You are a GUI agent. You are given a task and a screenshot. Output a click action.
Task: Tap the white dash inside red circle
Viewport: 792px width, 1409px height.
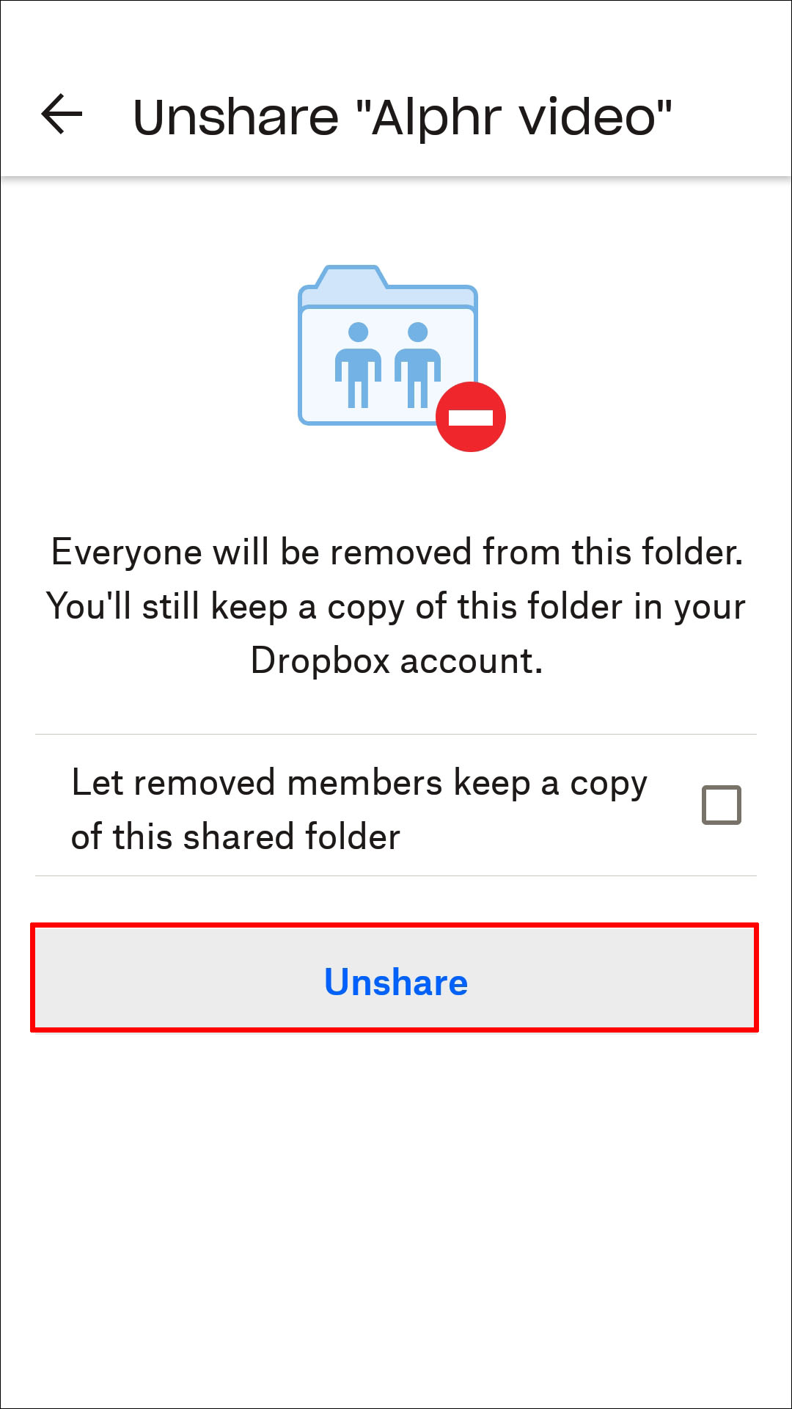click(x=471, y=418)
